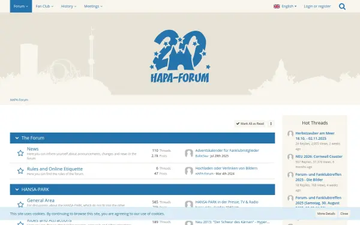The width and height of the screenshot is (360, 225).
Task: Click avatar next to Fanklubtreffen 2025 (Samstag) thread
Action: [x=290, y=198]
